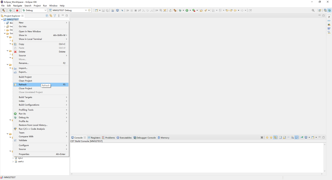Click the hammer Build button in toolbar
The height and width of the screenshot is (180, 332).
click(4, 10)
